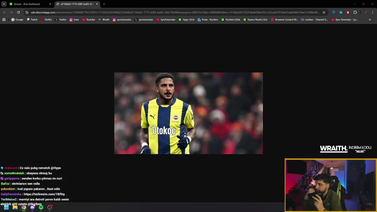Open the Nuriben | Kick bookmark
377x212 pixels.
point(231,20)
